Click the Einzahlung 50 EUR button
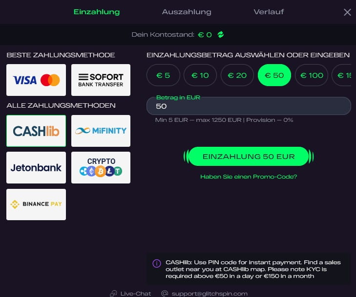356x297 pixels. tap(249, 157)
